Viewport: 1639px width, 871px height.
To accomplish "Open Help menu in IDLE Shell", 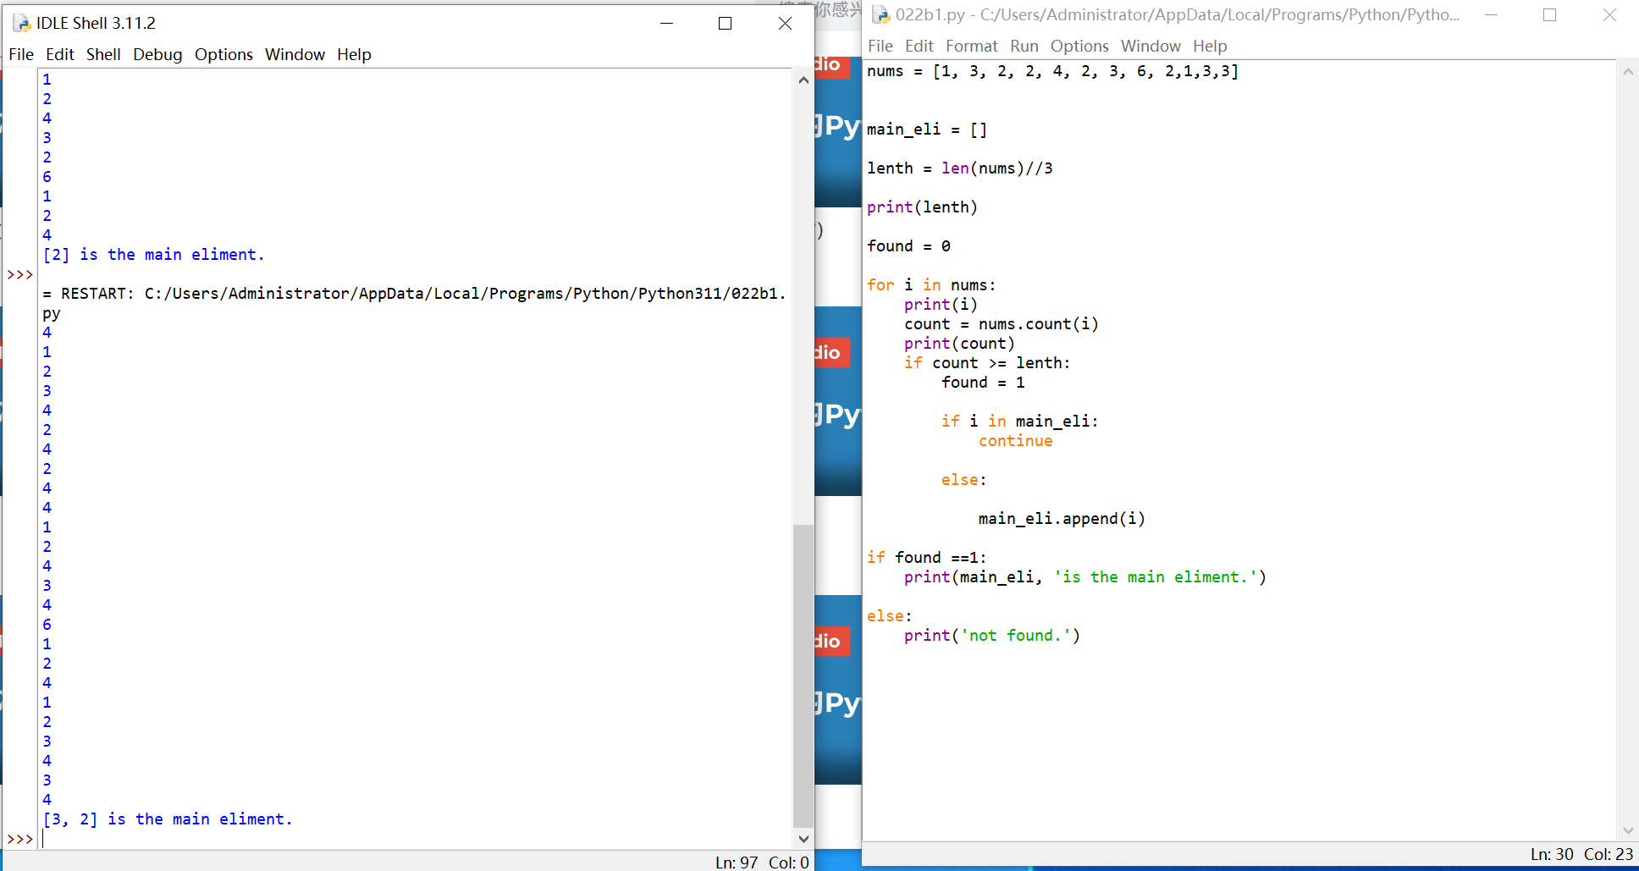I will [x=354, y=54].
